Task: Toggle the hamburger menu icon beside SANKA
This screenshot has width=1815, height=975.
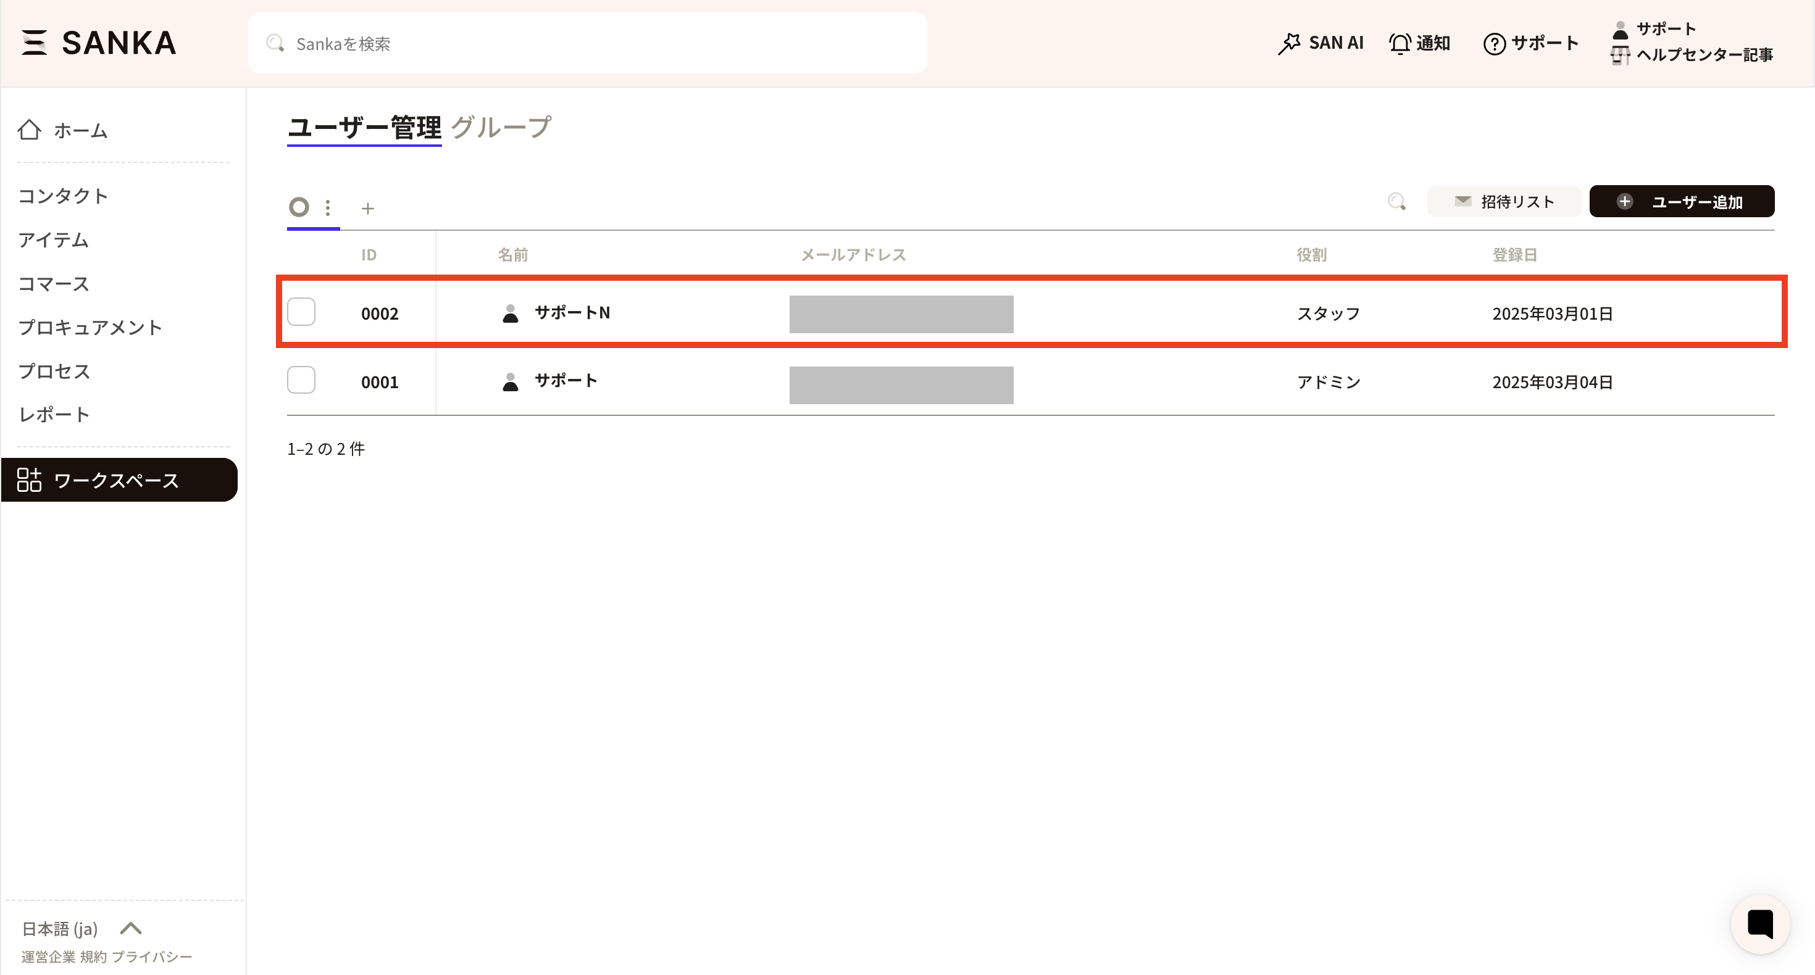Action: 34,42
